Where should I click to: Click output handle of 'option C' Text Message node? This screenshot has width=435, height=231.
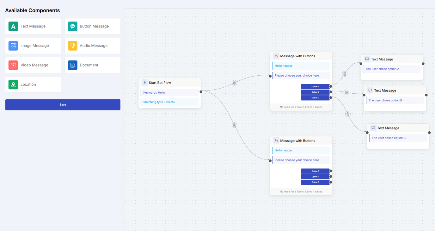(429, 133)
